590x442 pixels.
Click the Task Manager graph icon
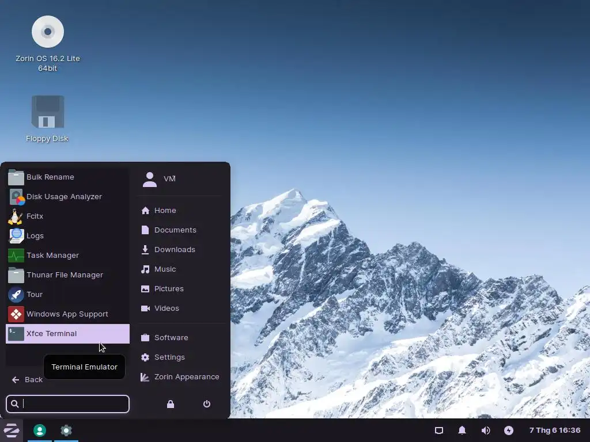pyautogui.click(x=16, y=256)
